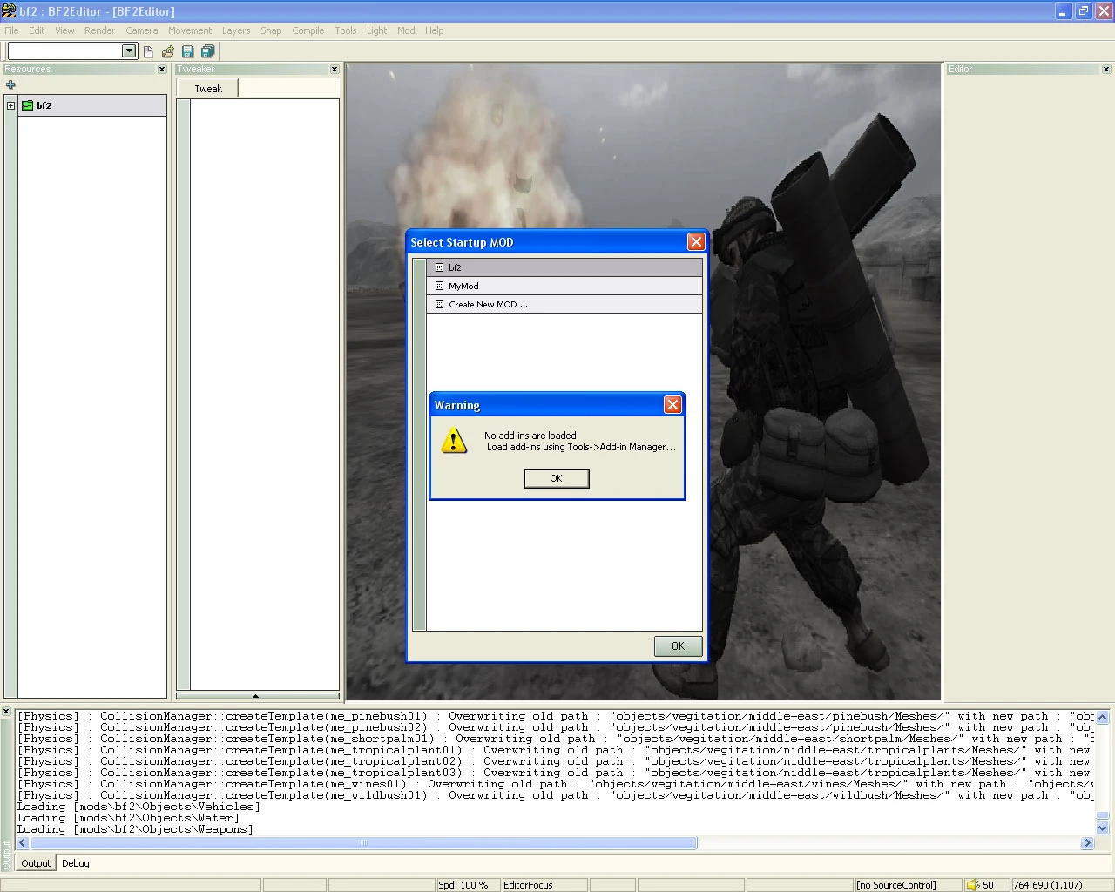Open the Movement menu

[x=190, y=30]
